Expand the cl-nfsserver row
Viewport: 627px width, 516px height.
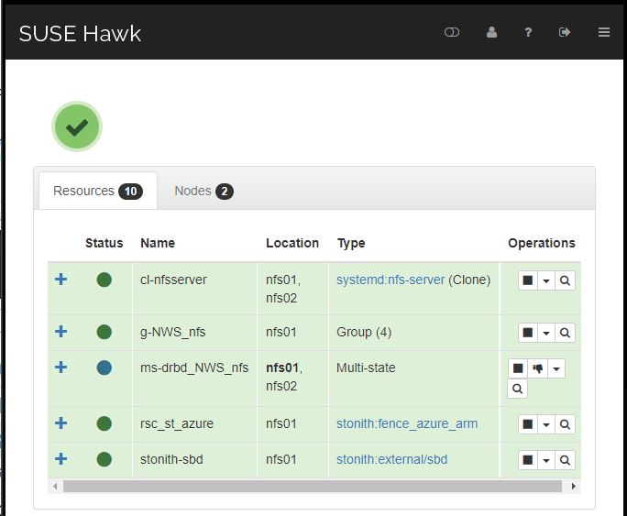(60, 279)
